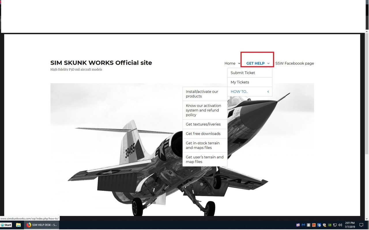Open File Explorer from the taskbar
This screenshot has height=230, width=369.
tap(18, 225)
